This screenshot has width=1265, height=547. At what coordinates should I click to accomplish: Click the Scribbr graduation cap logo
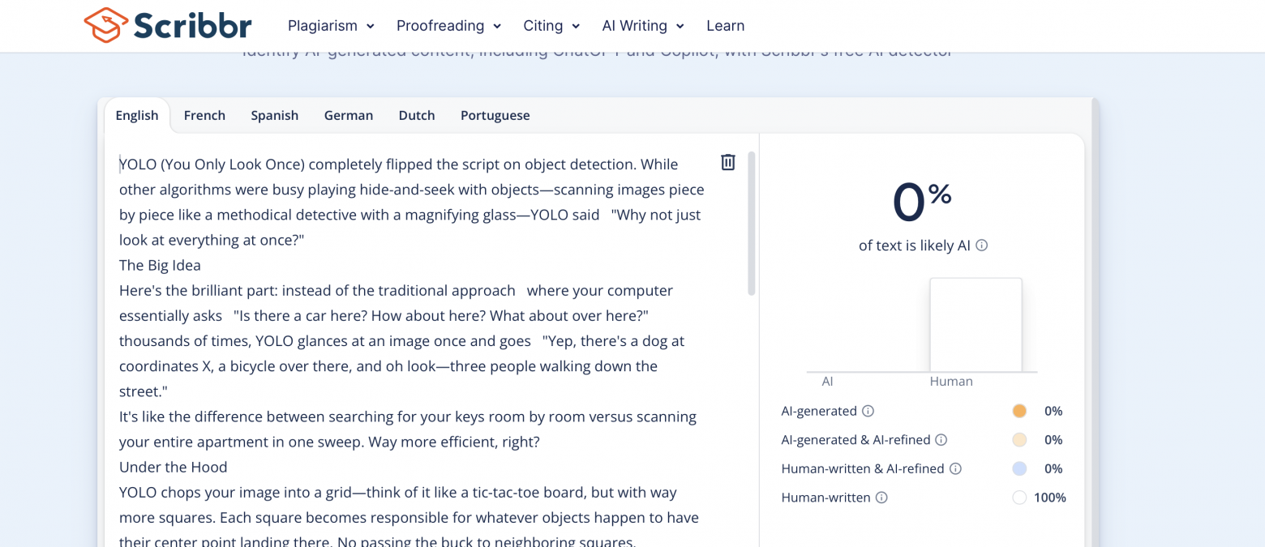click(105, 25)
